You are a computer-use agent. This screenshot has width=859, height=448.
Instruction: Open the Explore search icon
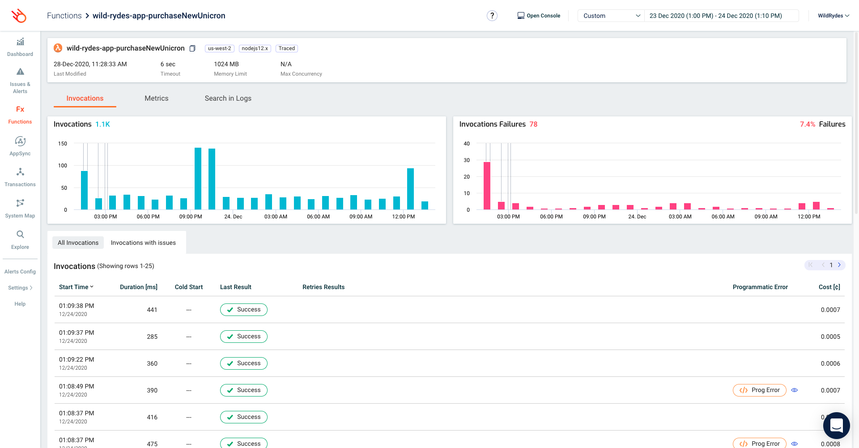[20, 235]
